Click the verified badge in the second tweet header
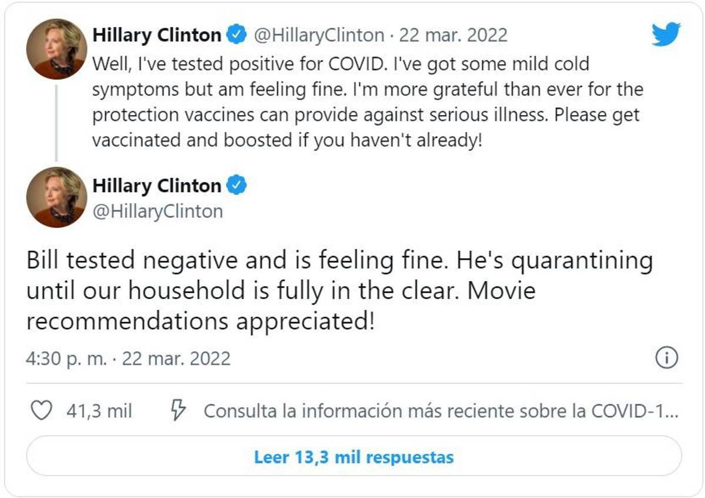This screenshot has width=705, height=498. click(x=234, y=185)
